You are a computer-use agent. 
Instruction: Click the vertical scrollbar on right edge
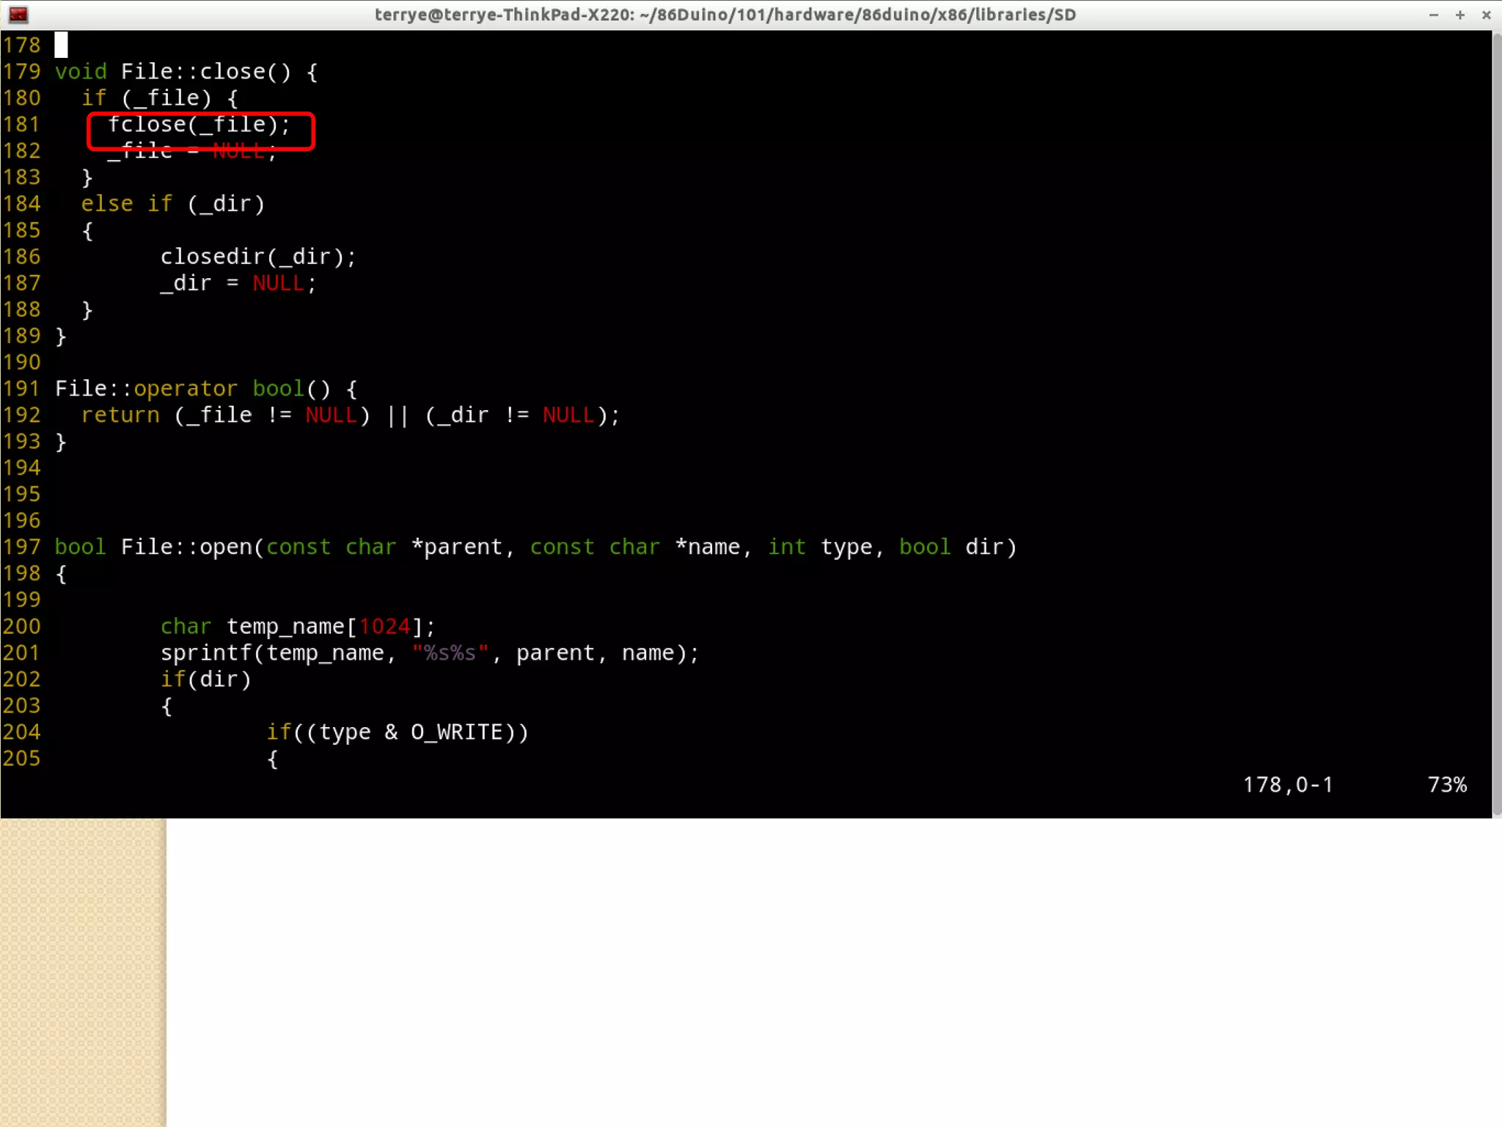[1496, 423]
